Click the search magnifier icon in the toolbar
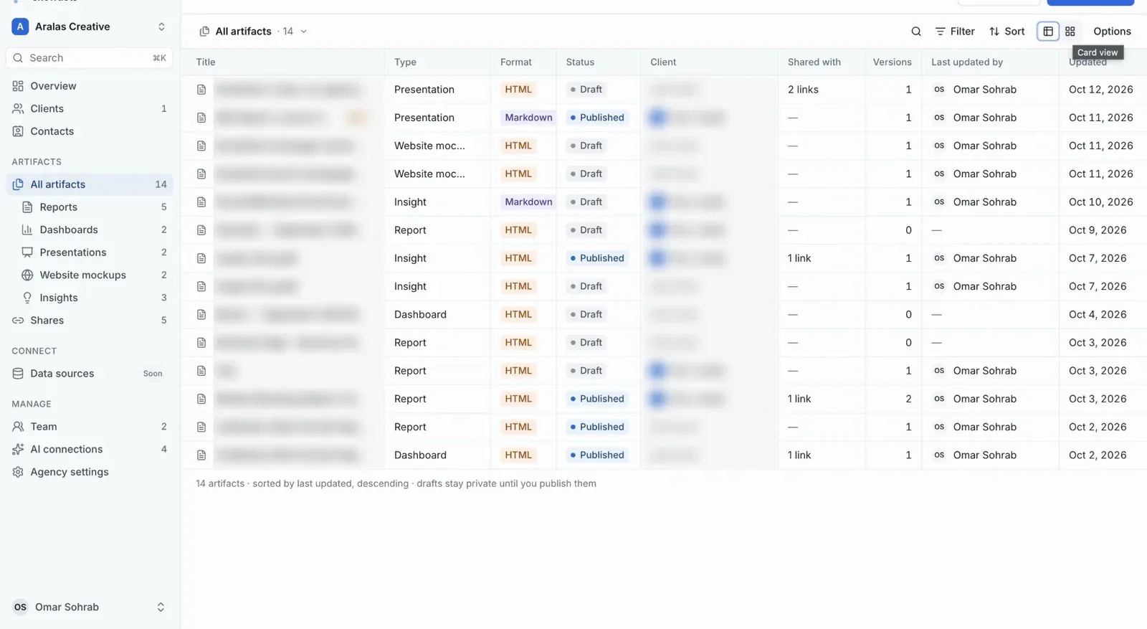 (x=915, y=32)
